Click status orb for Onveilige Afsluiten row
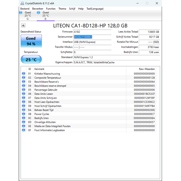 (x=24, y=122)
